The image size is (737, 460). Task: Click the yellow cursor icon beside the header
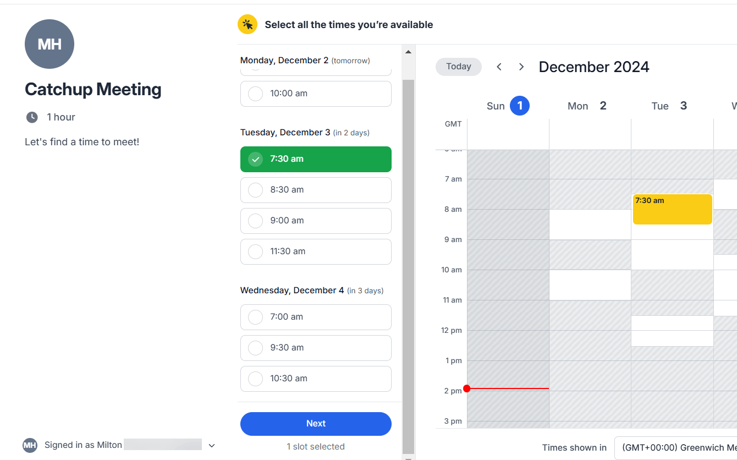click(x=248, y=24)
